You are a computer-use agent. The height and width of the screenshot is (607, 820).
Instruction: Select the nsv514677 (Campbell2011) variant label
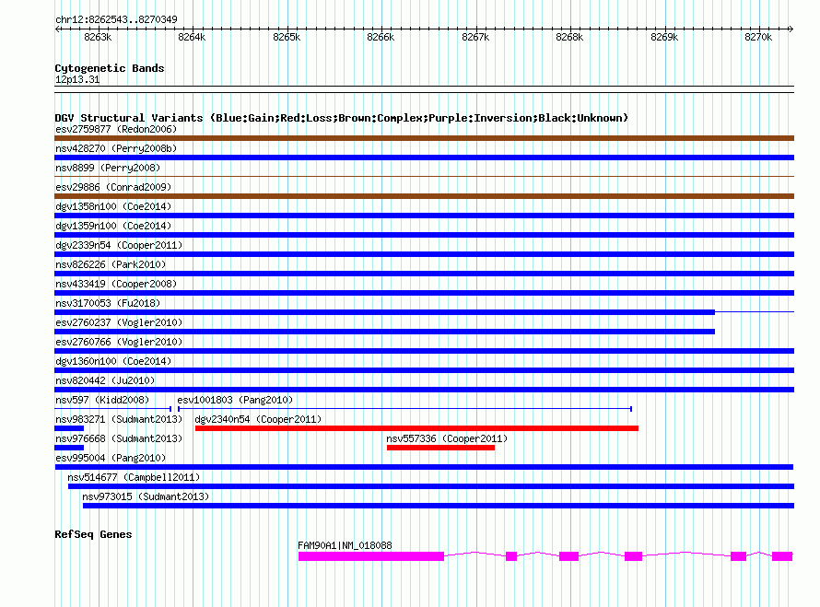click(133, 477)
